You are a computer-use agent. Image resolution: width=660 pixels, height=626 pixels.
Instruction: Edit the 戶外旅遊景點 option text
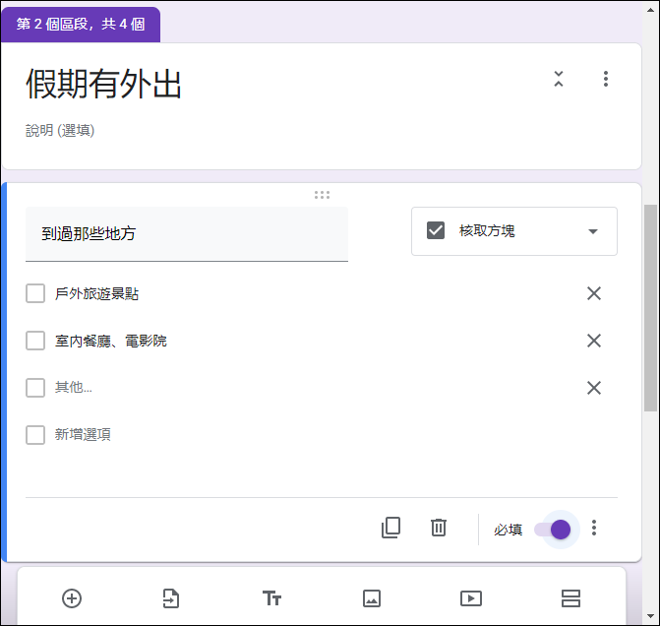(x=96, y=293)
